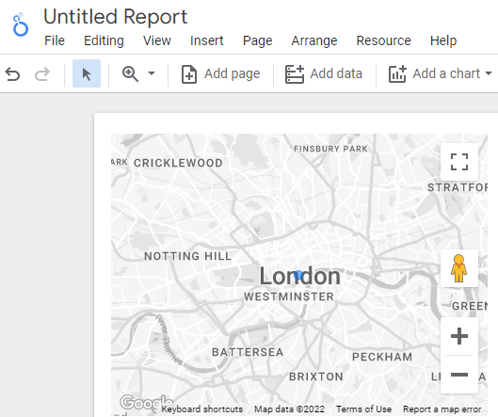The height and width of the screenshot is (417, 498).
Task: Expand the zoom level dropdown arrow
Action: click(x=152, y=73)
